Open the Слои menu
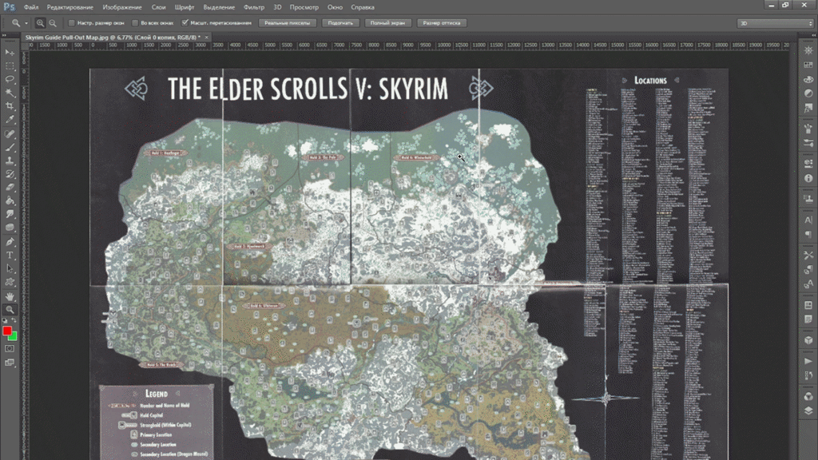The width and height of the screenshot is (818, 460). pyautogui.click(x=159, y=7)
